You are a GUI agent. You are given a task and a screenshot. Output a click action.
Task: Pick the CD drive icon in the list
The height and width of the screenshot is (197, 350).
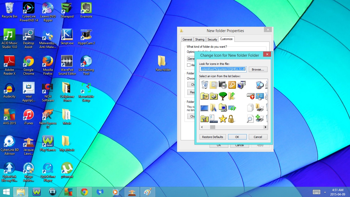223,85
